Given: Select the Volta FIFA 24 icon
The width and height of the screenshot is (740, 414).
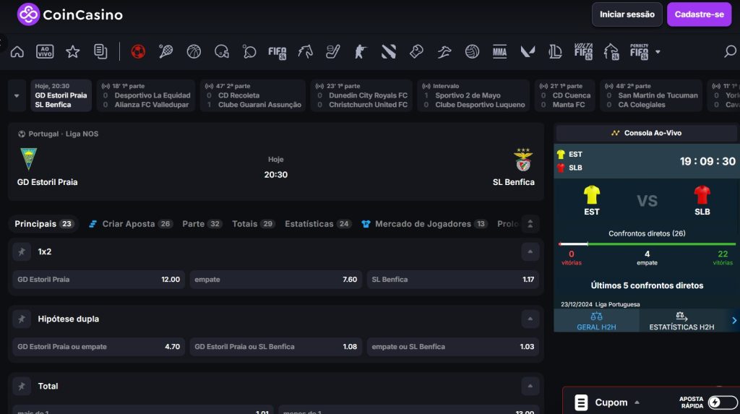Looking at the screenshot, I should [x=583, y=51].
